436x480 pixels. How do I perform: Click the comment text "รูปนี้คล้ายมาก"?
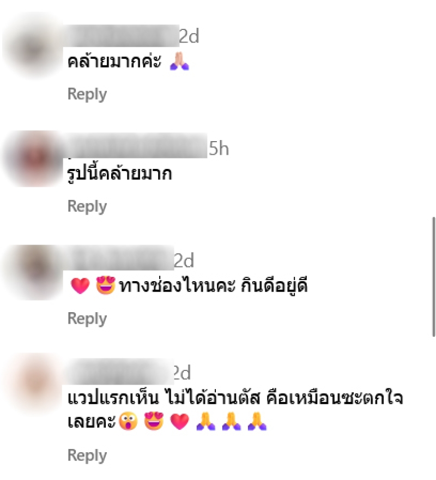coord(119,174)
